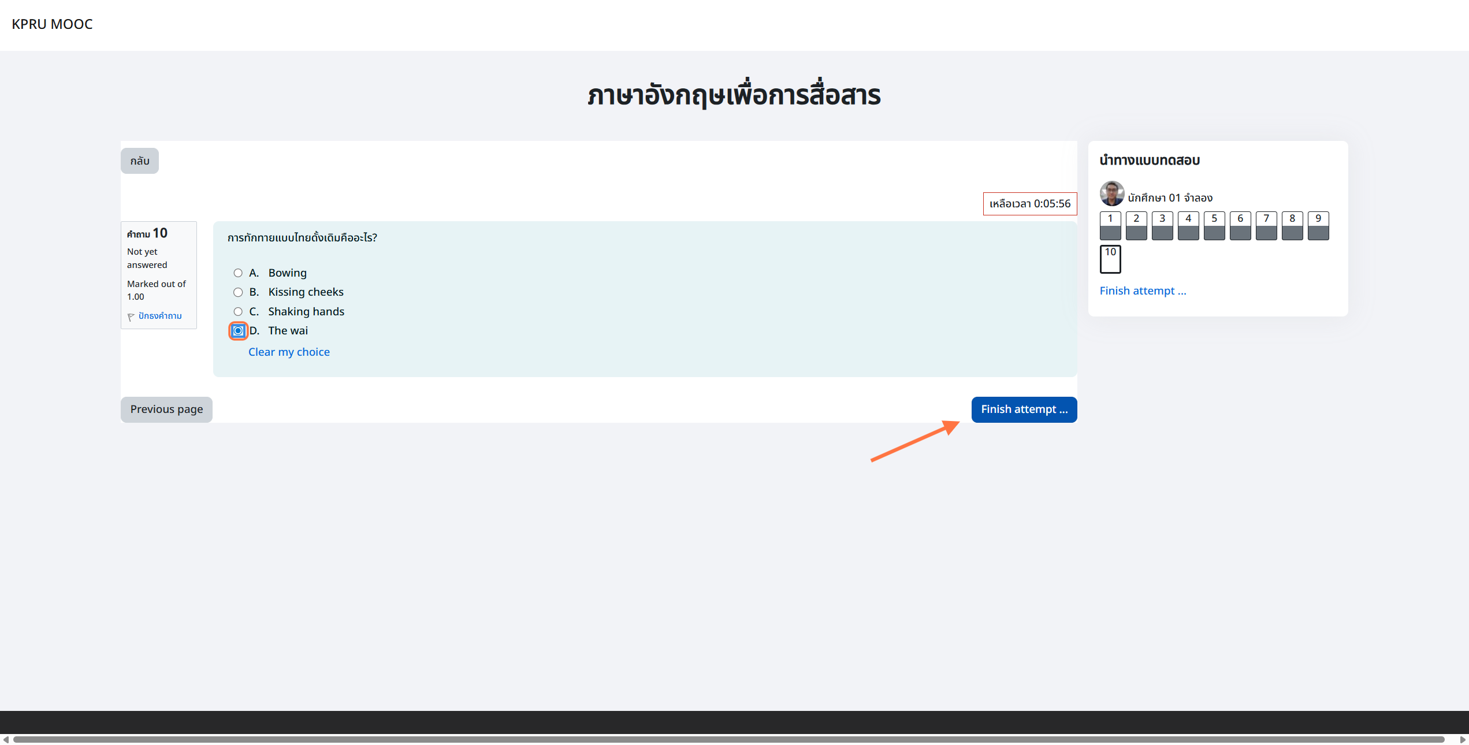Click the 'Not yet answered' status text
The height and width of the screenshot is (745, 1469).
147,258
